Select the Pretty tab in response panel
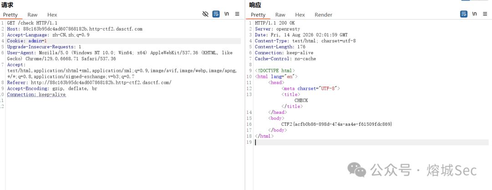The width and height of the screenshot is (492, 190). 258,15
